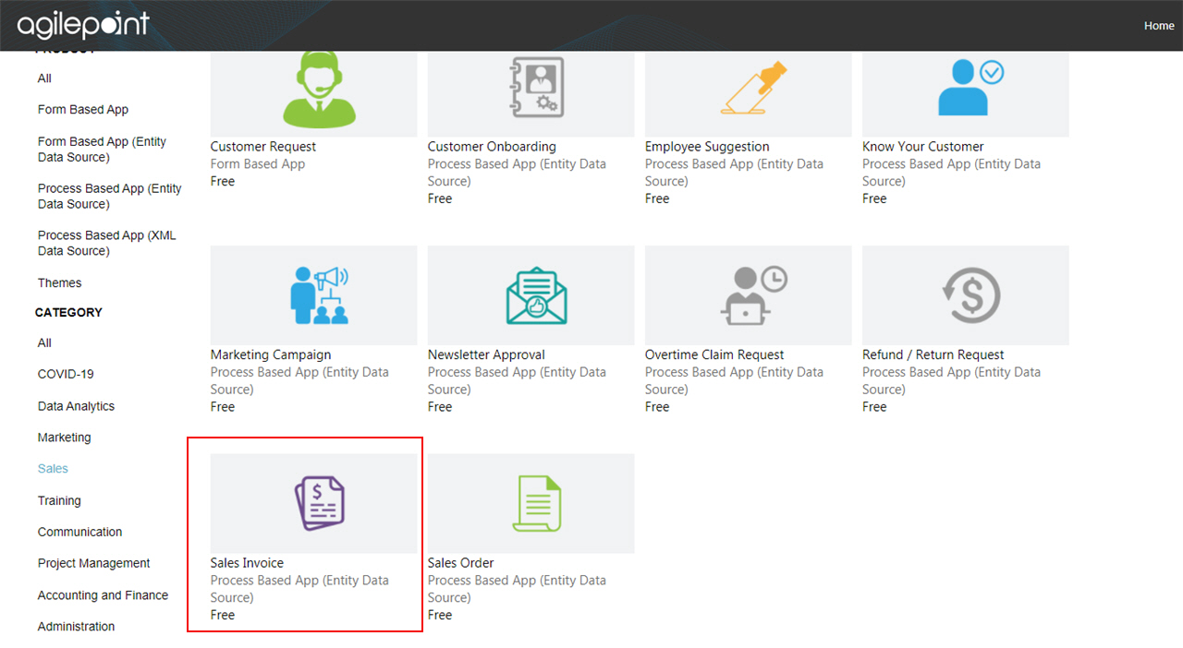Choose the Training category
This screenshot has height=648, width=1183.
click(x=59, y=501)
